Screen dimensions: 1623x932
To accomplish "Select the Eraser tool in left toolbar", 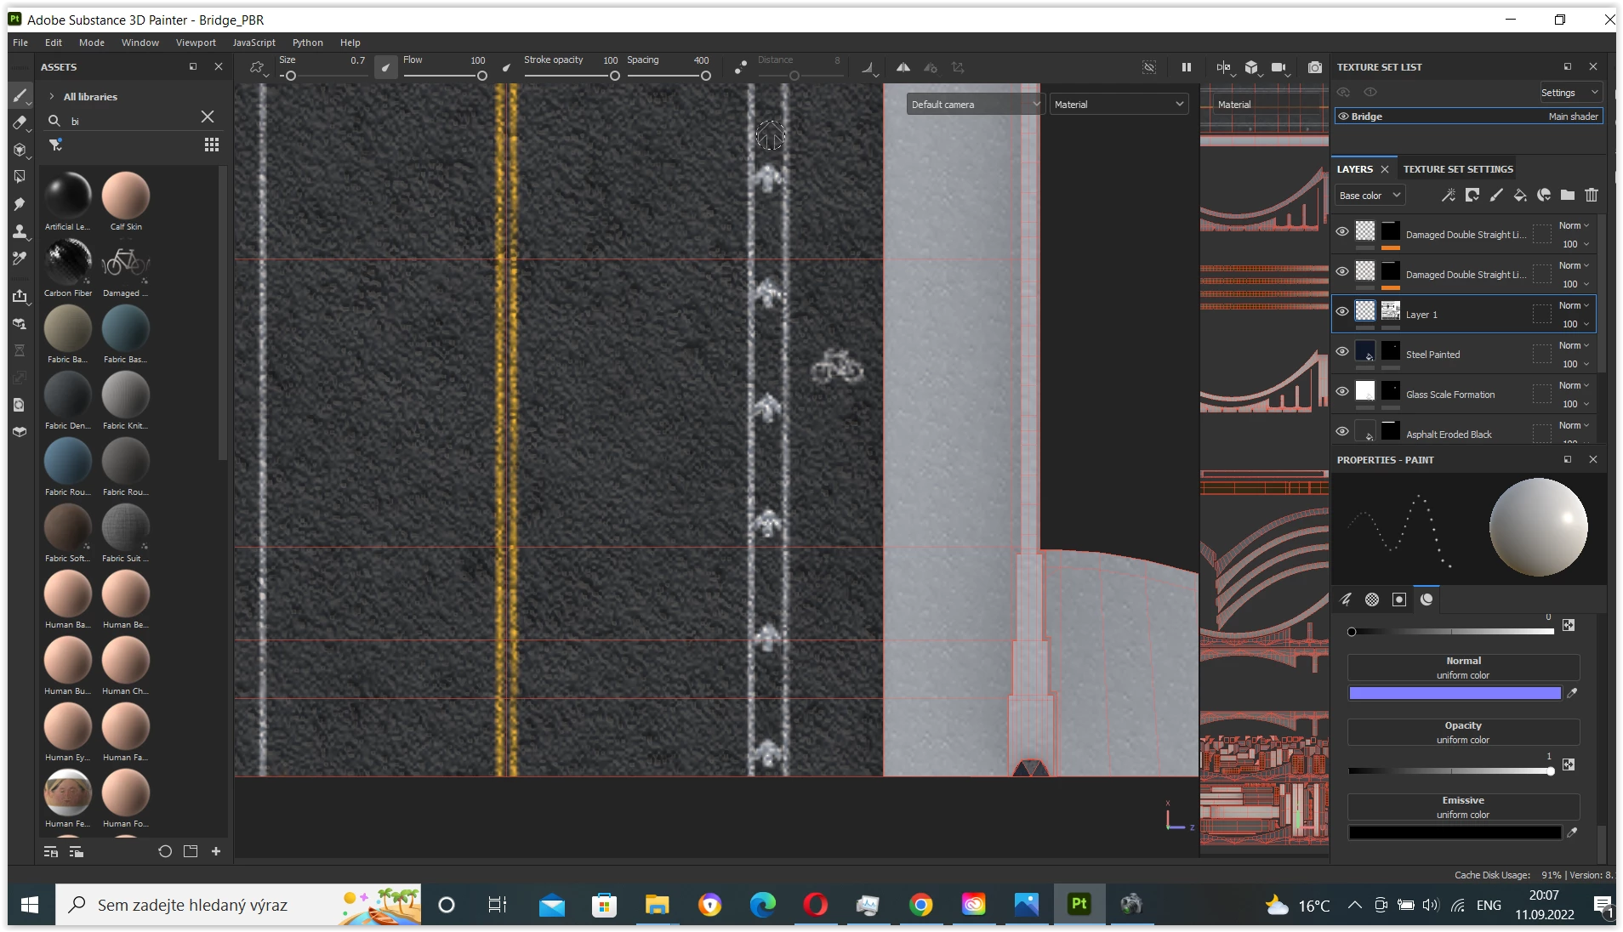I will pyautogui.click(x=20, y=122).
